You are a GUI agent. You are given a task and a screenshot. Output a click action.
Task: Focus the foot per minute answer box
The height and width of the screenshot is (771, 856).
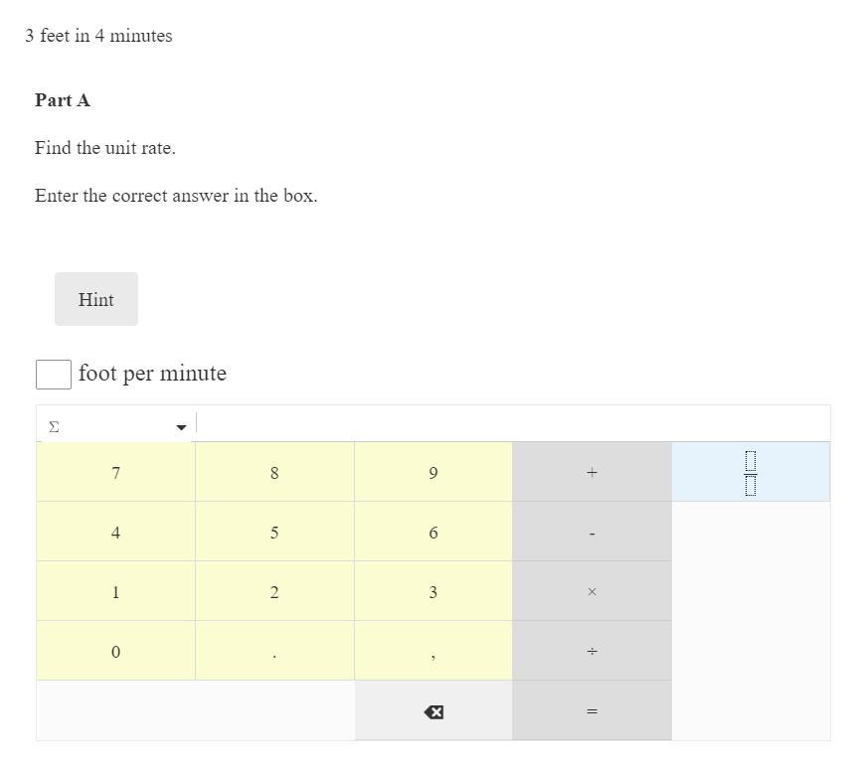click(x=54, y=375)
